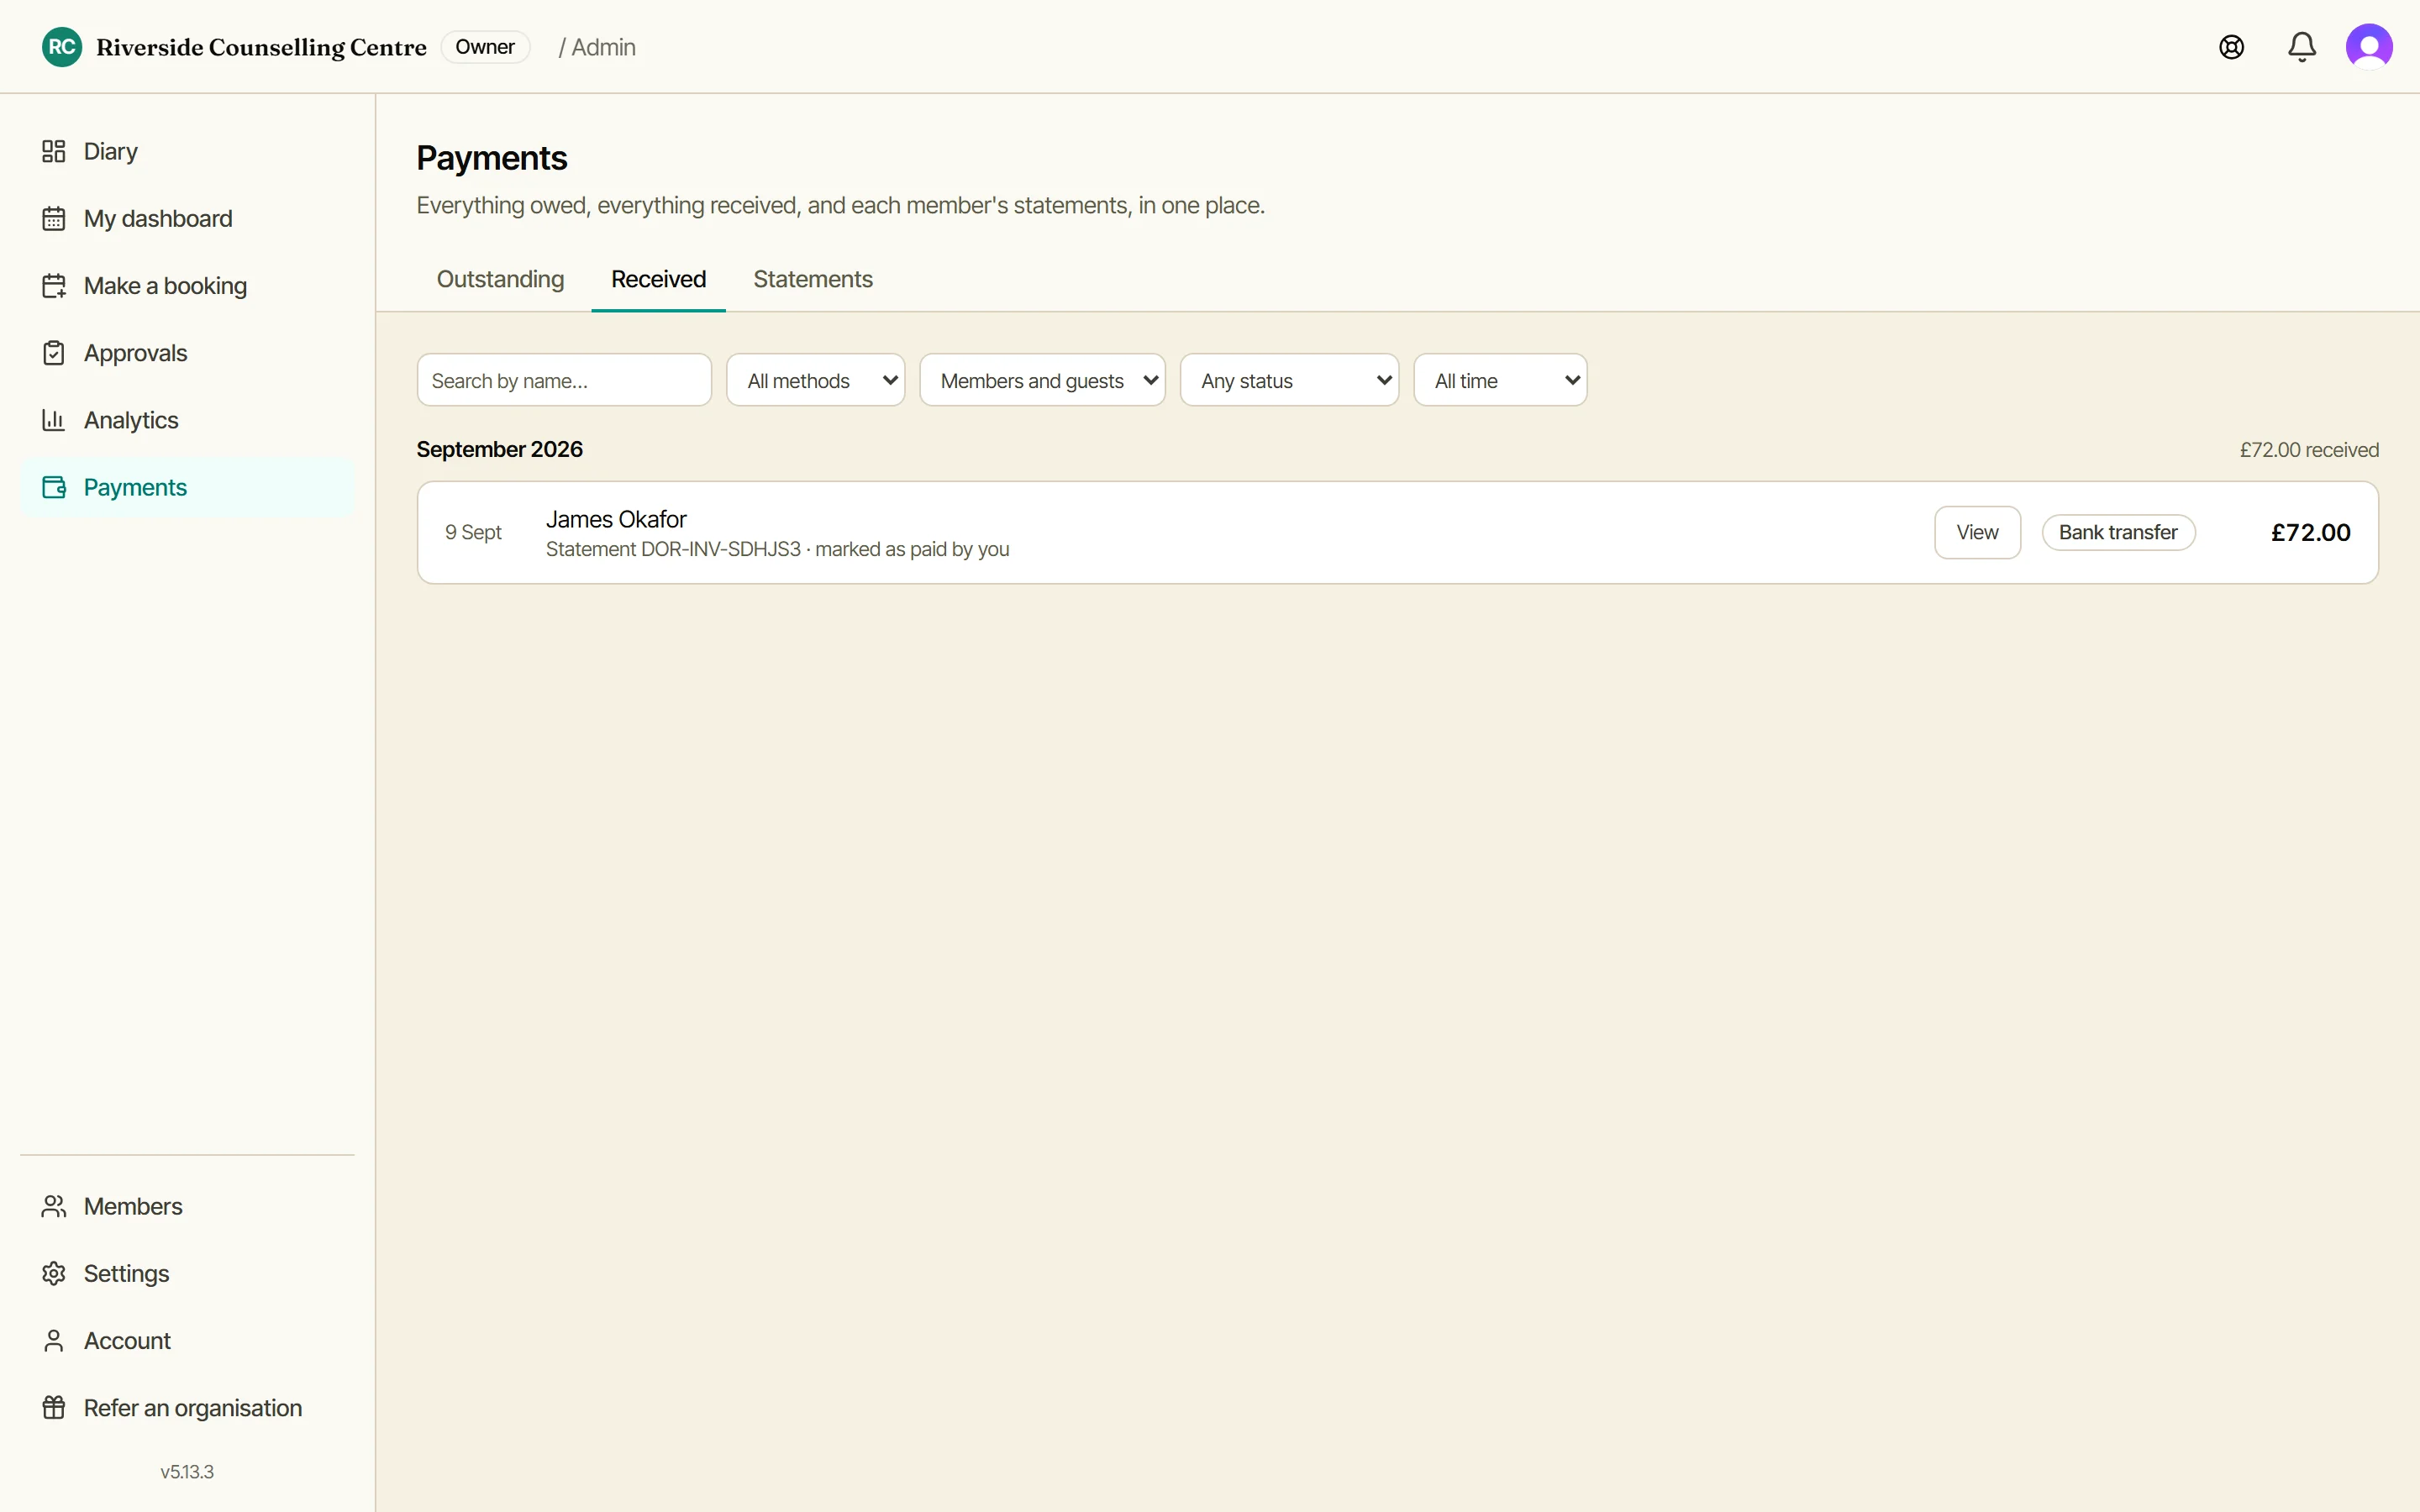This screenshot has height=1512, width=2420.
Task: Click the Riverside Counselling Centre title
Action: tap(261, 47)
